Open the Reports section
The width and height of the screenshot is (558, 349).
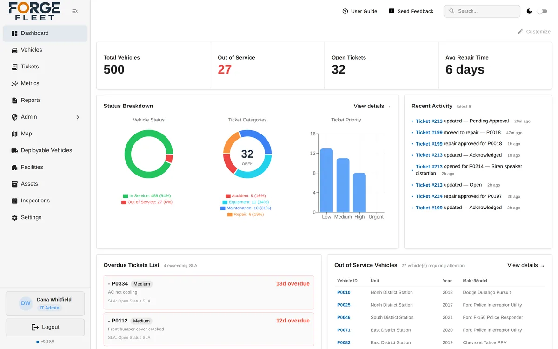pyautogui.click(x=45, y=101)
